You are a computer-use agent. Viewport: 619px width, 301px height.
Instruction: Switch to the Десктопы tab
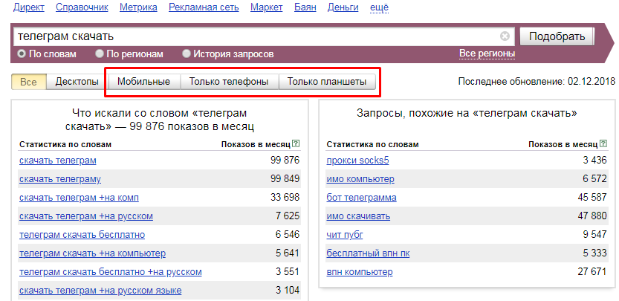(77, 82)
